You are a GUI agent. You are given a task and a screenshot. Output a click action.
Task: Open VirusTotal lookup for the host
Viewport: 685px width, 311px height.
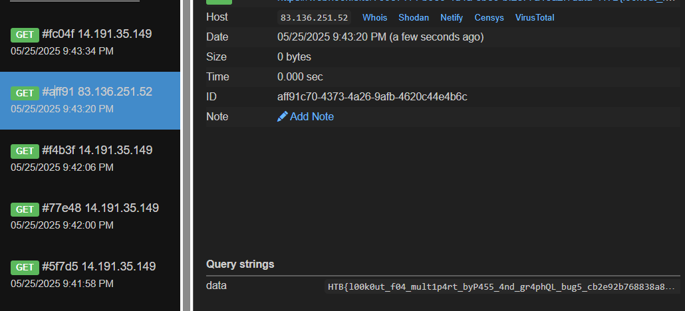(535, 18)
